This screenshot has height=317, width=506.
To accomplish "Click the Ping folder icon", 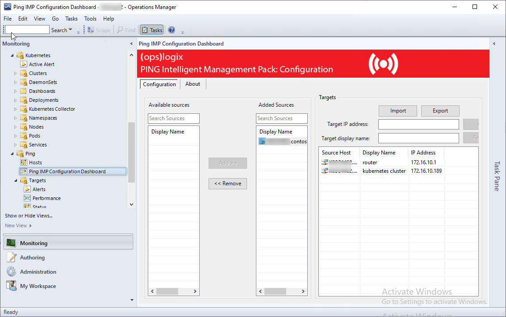I will click(x=20, y=154).
